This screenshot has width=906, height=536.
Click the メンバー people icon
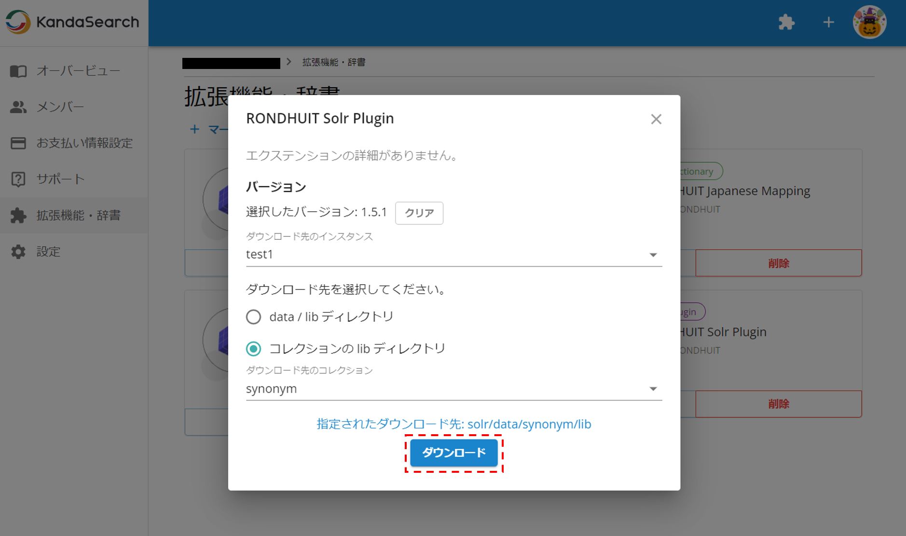click(18, 107)
